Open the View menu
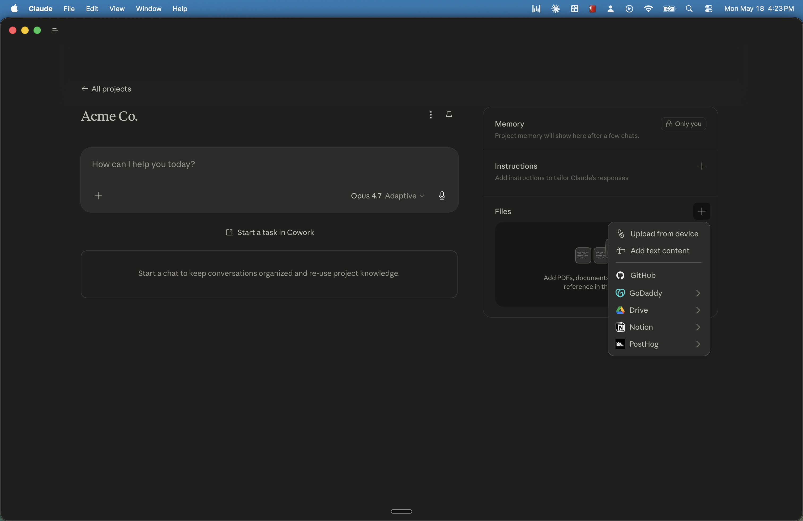803x521 pixels. pos(117,8)
